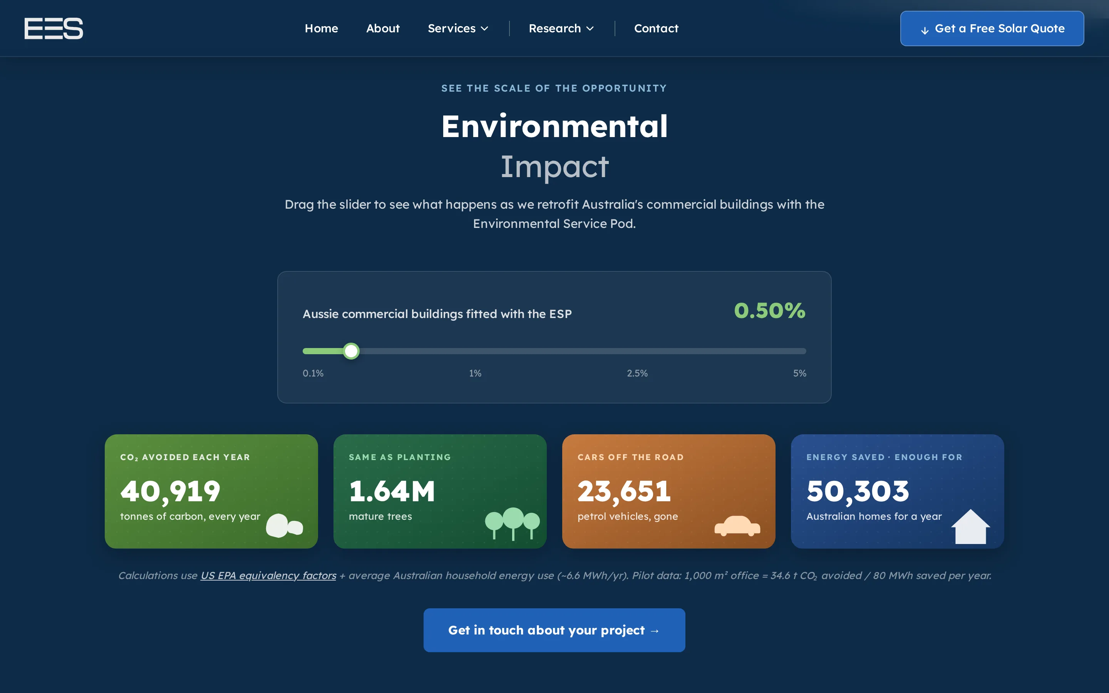Click the 'Same as planting' card title

tap(400, 457)
